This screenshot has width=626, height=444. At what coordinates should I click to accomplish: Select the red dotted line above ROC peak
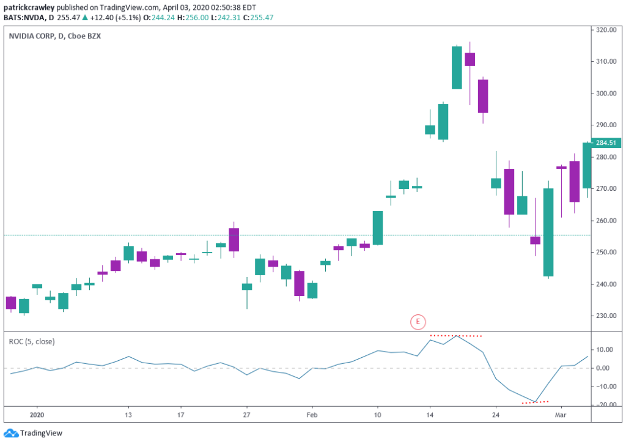pos(456,336)
